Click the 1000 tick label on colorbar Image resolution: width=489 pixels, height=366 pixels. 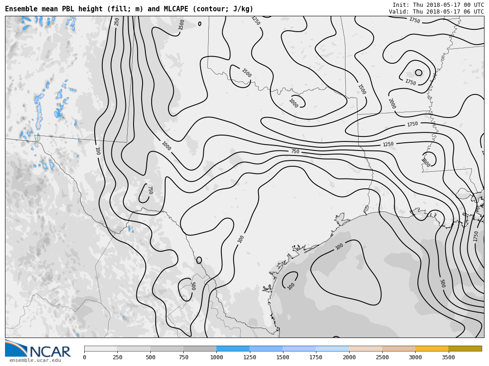(x=216, y=357)
